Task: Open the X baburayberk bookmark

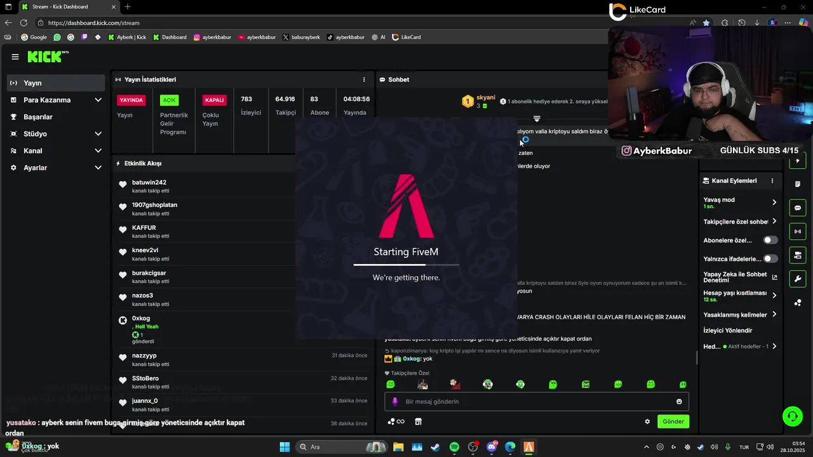Action: 301,37
